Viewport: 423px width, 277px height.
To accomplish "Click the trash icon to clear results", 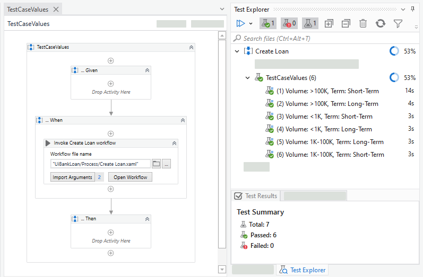I will pyautogui.click(x=363, y=23).
